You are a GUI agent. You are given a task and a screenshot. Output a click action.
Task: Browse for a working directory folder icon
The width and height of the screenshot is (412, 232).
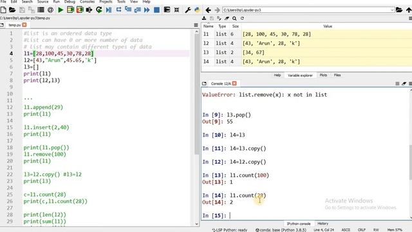pyautogui.click(x=399, y=10)
